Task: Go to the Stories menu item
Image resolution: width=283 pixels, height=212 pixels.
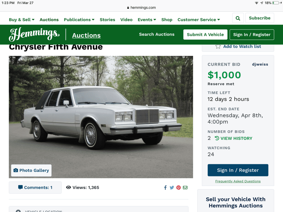Action: point(108,20)
